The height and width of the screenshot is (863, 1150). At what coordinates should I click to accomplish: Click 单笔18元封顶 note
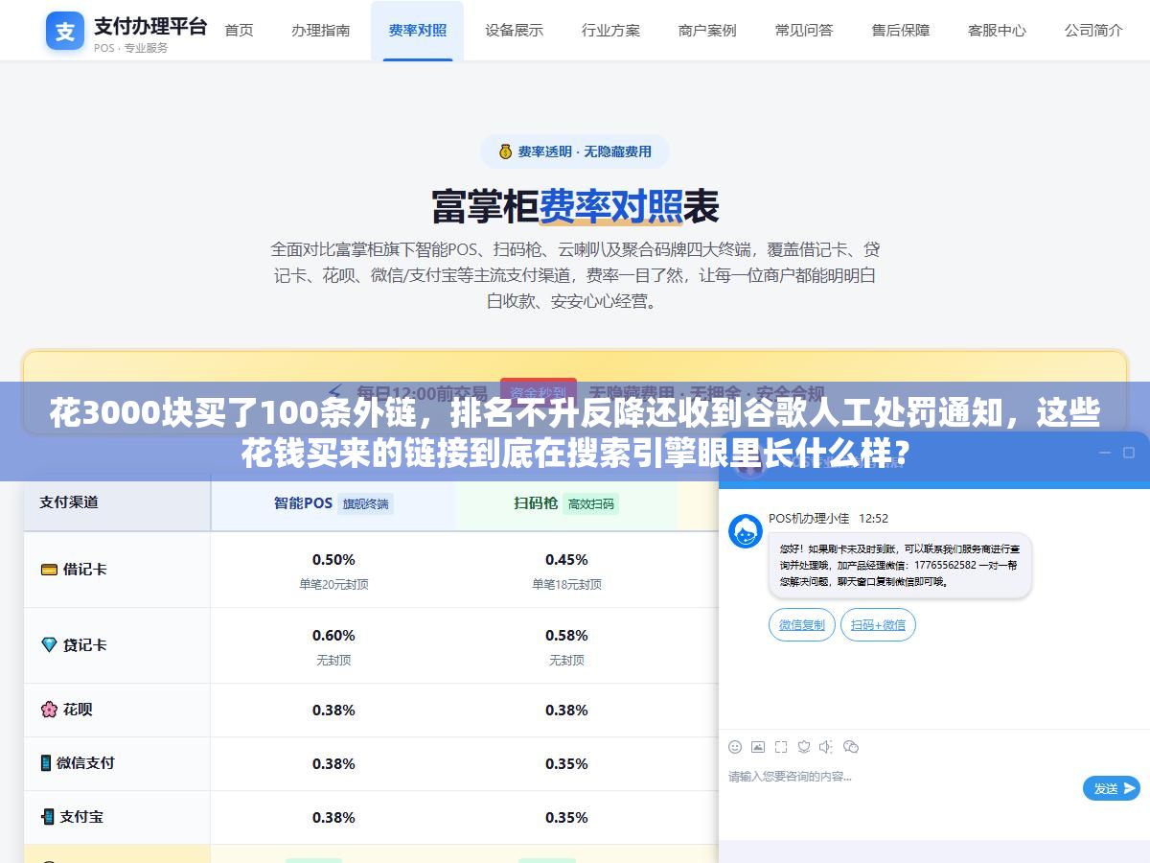pos(566,584)
